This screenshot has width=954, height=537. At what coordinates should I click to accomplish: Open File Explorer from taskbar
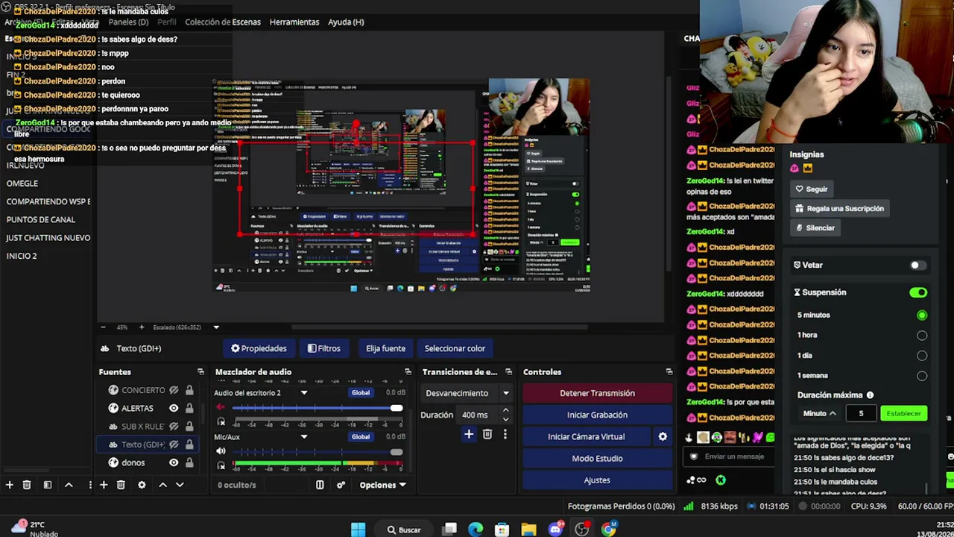[528, 530]
